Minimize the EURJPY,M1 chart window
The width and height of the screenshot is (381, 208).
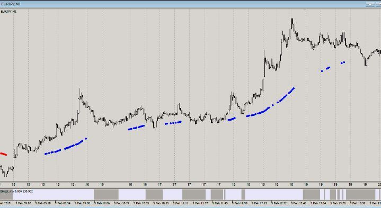[x=370, y=4]
